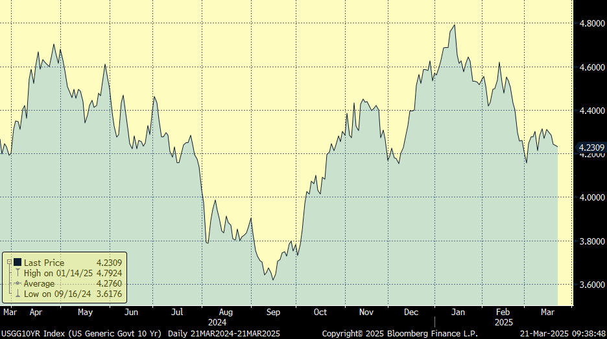The width and height of the screenshot is (607, 339).
Task: Click the 2025 year label on the axis
Action: tap(503, 322)
